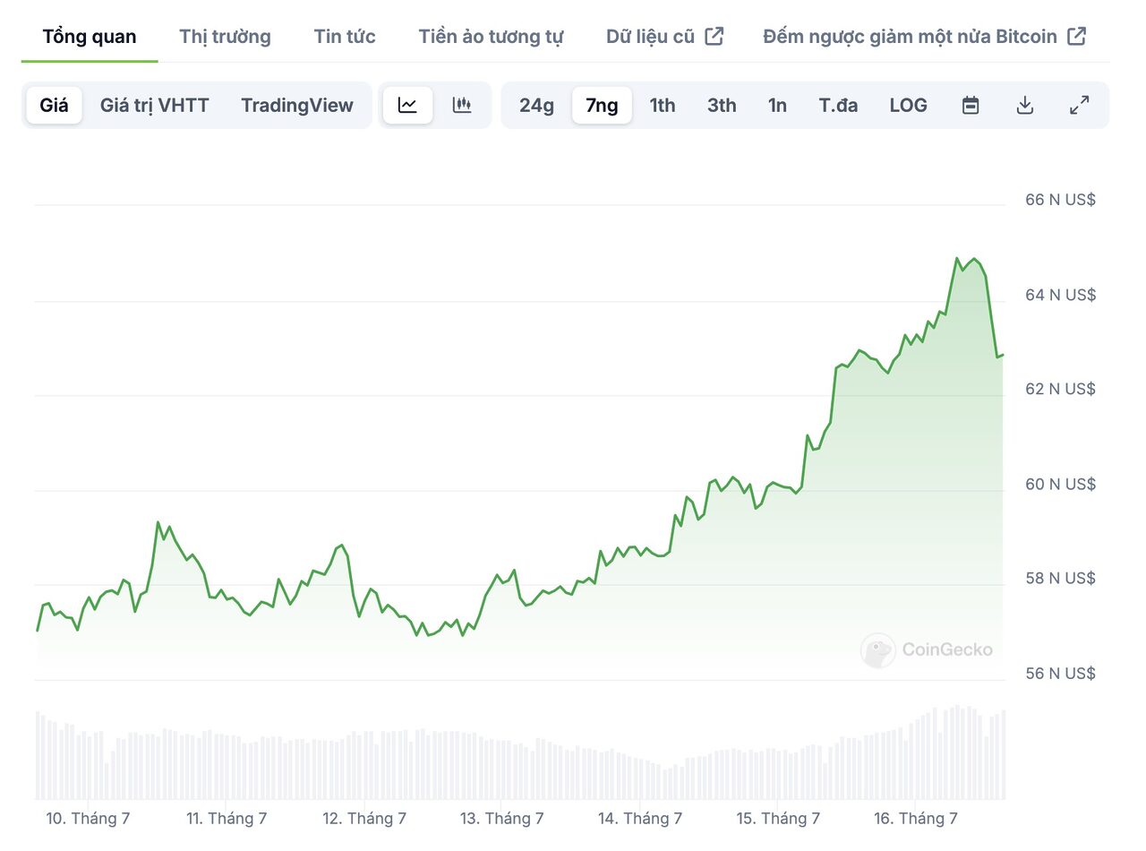Open Tiền ảo tương tự tab

tap(491, 37)
